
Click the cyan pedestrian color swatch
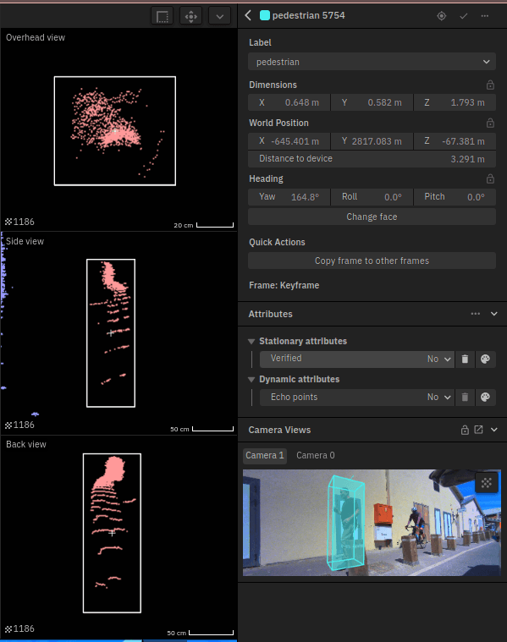[x=265, y=15]
